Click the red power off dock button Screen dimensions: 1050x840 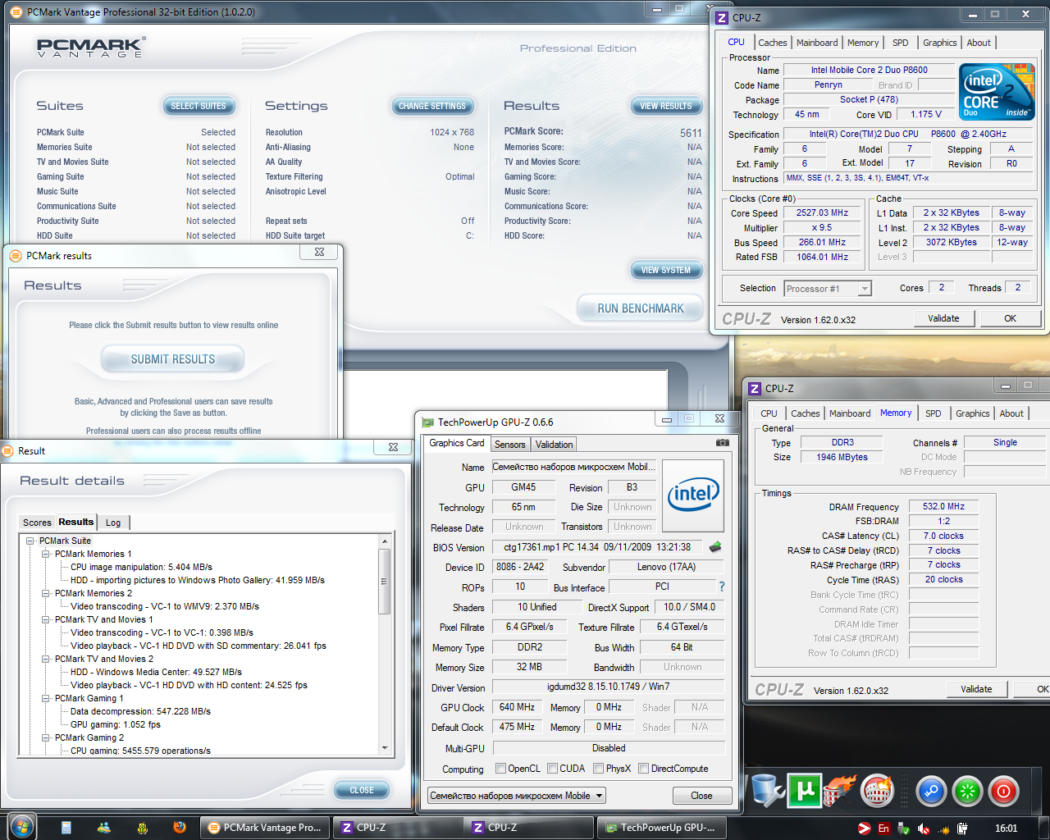pyautogui.click(x=1003, y=792)
